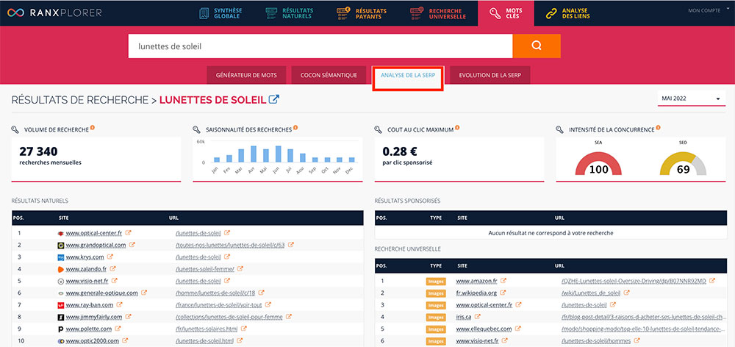
Task: Click external icon beside /lunettes-de-soleil.html URL
Action: pos(240,341)
